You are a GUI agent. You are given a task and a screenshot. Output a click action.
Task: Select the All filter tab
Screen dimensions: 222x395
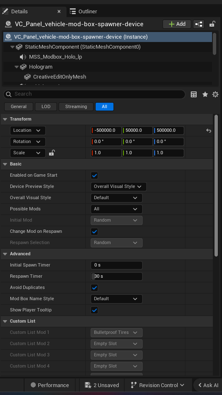click(104, 106)
